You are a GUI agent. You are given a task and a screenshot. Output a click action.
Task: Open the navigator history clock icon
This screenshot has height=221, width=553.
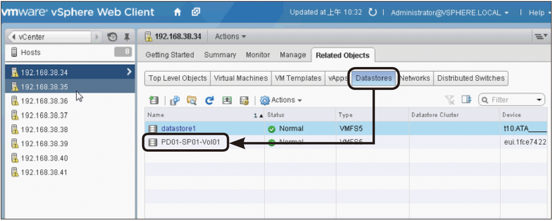tap(113, 37)
